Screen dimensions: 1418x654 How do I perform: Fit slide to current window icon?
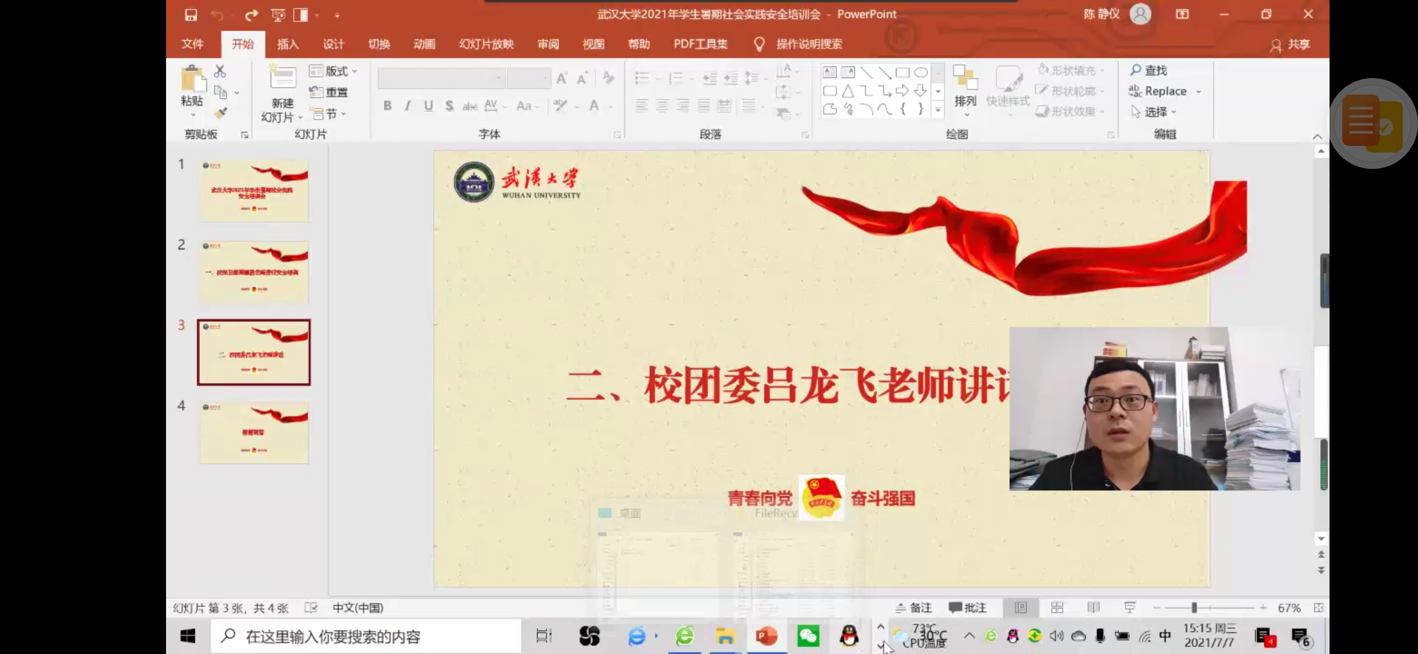1319,607
